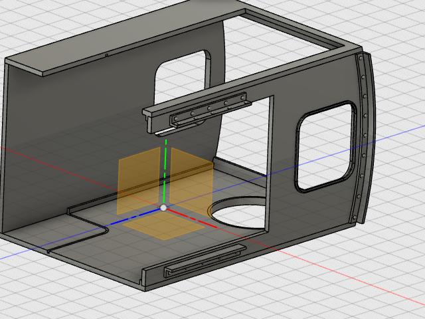Select the thick red axis segment at the origin
Image resolution: width=425 pixels, height=319 pixels.
pyautogui.click(x=192, y=218)
